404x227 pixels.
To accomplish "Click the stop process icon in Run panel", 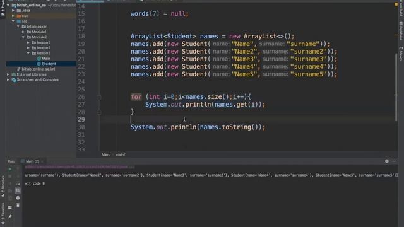I will coord(10,177).
